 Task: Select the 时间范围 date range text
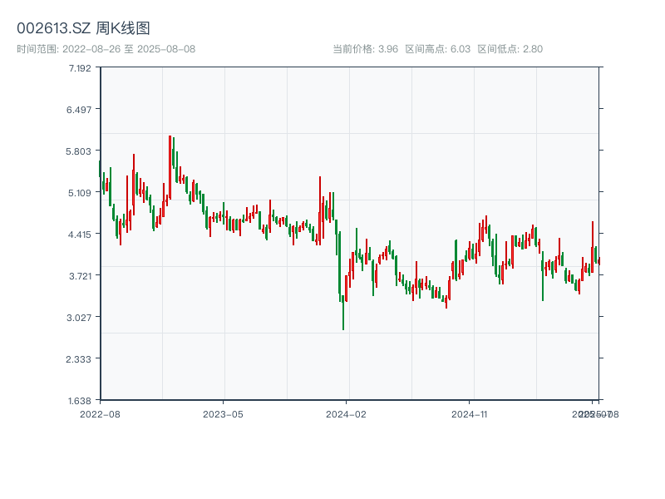pos(106,49)
